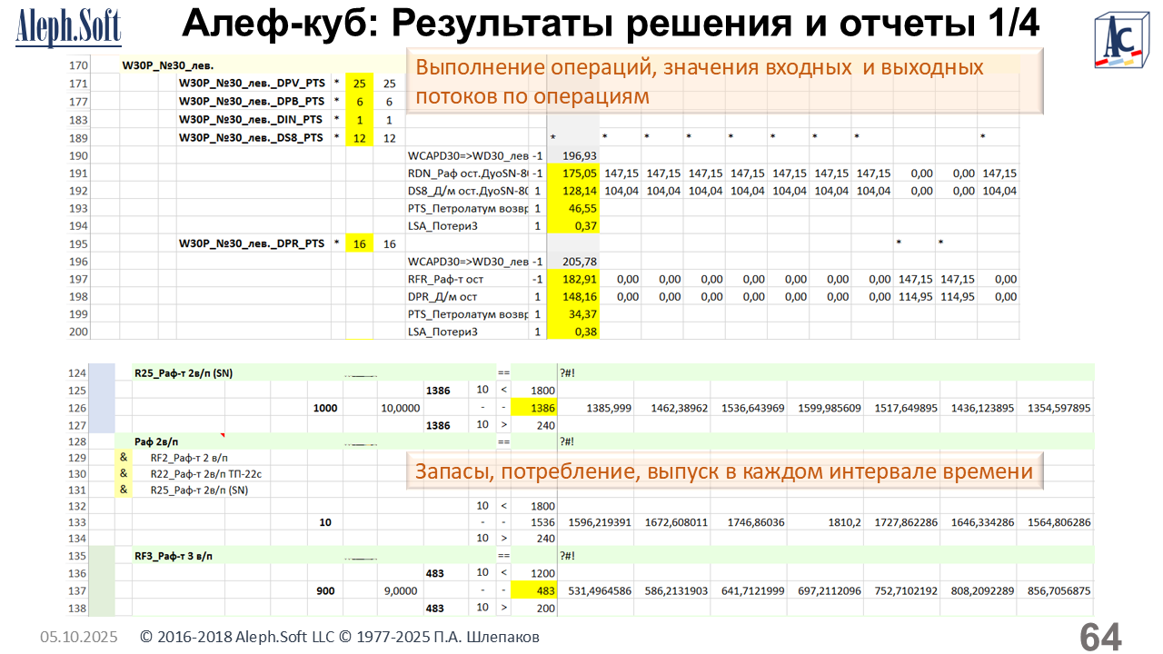1163x654 pixels.
Task: Select the RF3_Раф-т 3 в/п group header
Action: [x=174, y=555]
